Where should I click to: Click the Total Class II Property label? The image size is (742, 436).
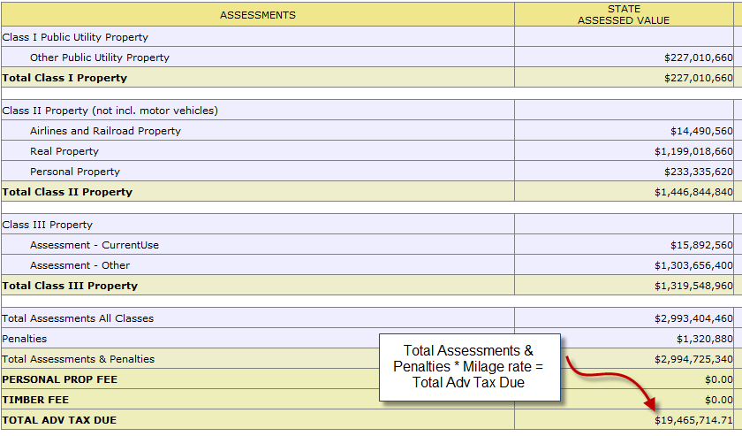pyautogui.click(x=67, y=192)
